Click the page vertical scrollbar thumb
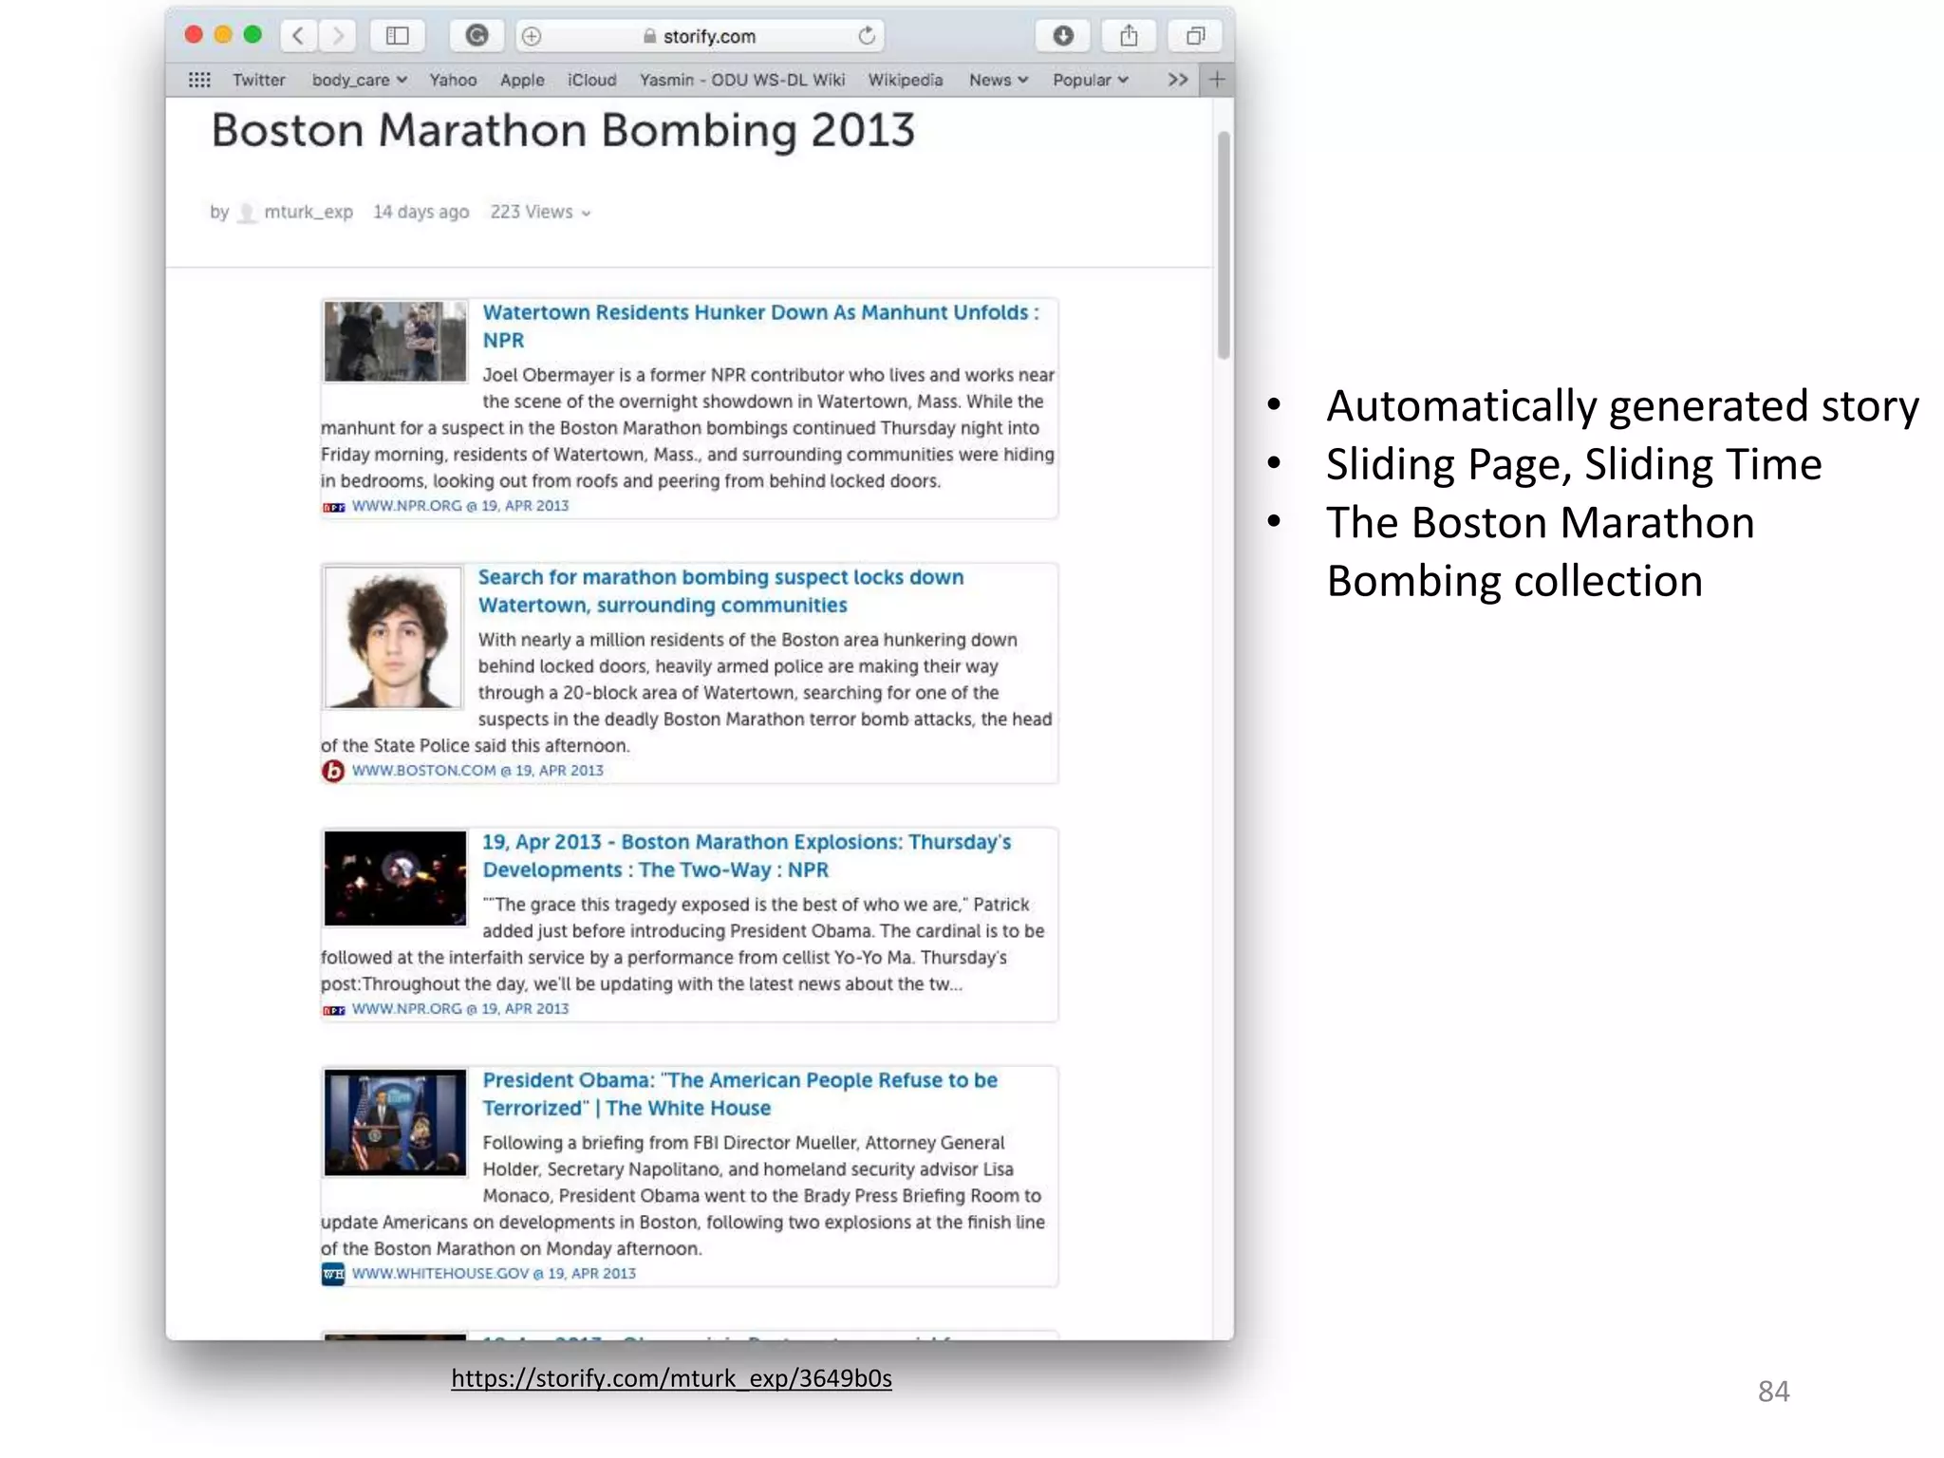1944x1458 pixels. coord(1224,245)
